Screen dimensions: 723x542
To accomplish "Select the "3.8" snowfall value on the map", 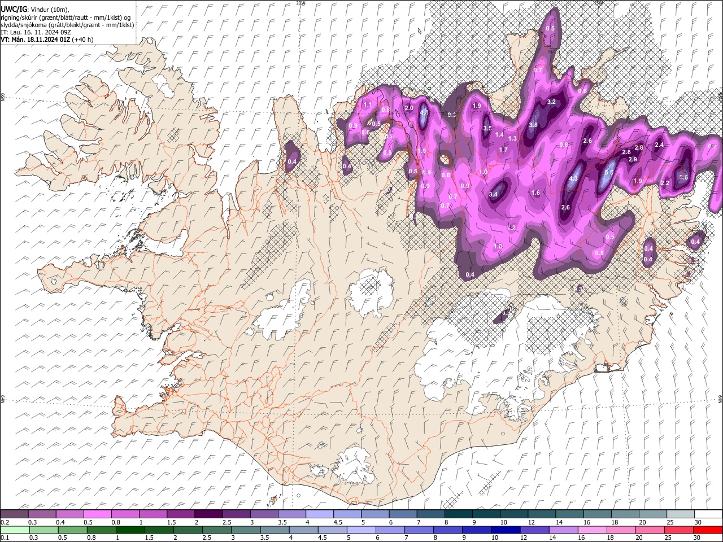I will pyautogui.click(x=533, y=125).
